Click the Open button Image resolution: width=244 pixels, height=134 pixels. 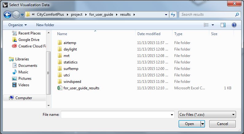pyautogui.click(x=189, y=124)
